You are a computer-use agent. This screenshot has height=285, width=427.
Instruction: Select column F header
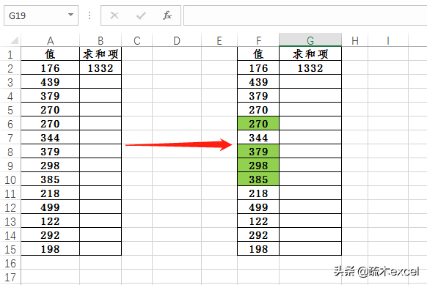pyautogui.click(x=258, y=40)
